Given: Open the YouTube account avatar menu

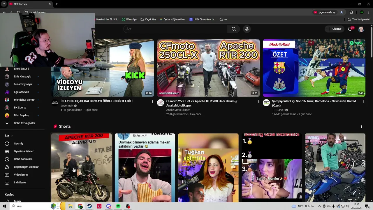Looking at the screenshot, I should tap(361, 29).
